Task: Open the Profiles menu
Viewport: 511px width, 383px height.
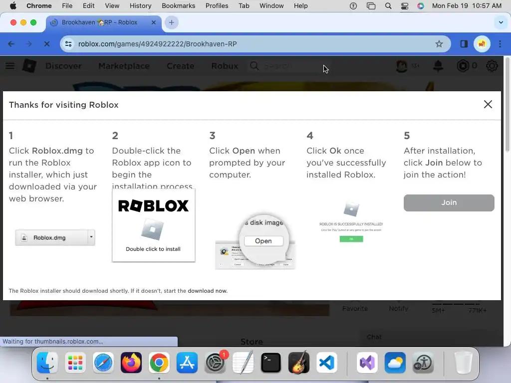Action: coord(217,6)
